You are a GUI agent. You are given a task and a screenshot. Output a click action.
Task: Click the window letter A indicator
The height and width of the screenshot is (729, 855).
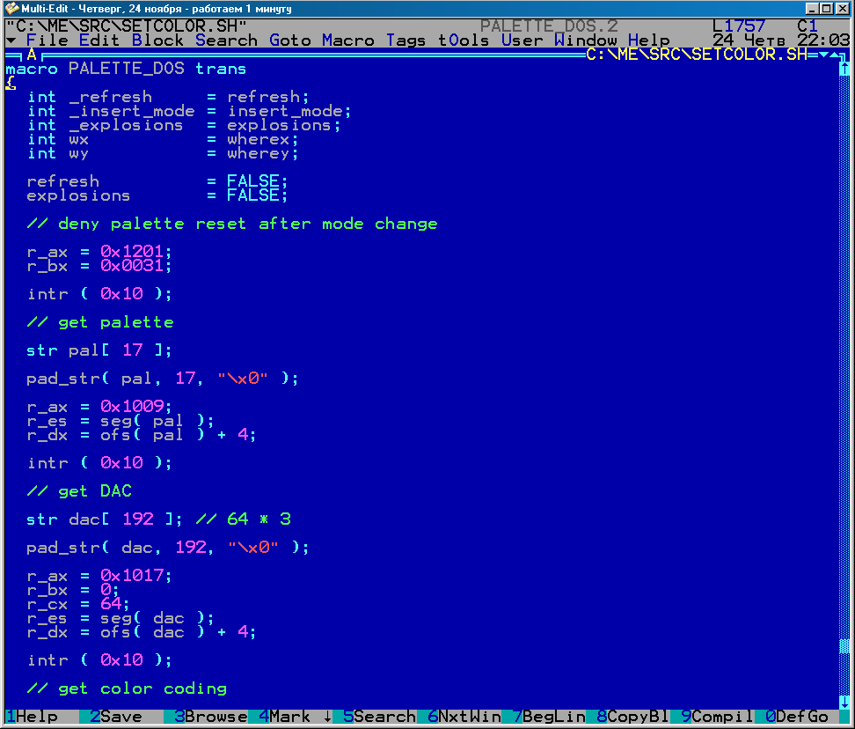(x=32, y=55)
